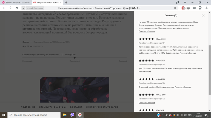Click the browser back arrow
Screen dimensions: 211x118
[4, 8]
